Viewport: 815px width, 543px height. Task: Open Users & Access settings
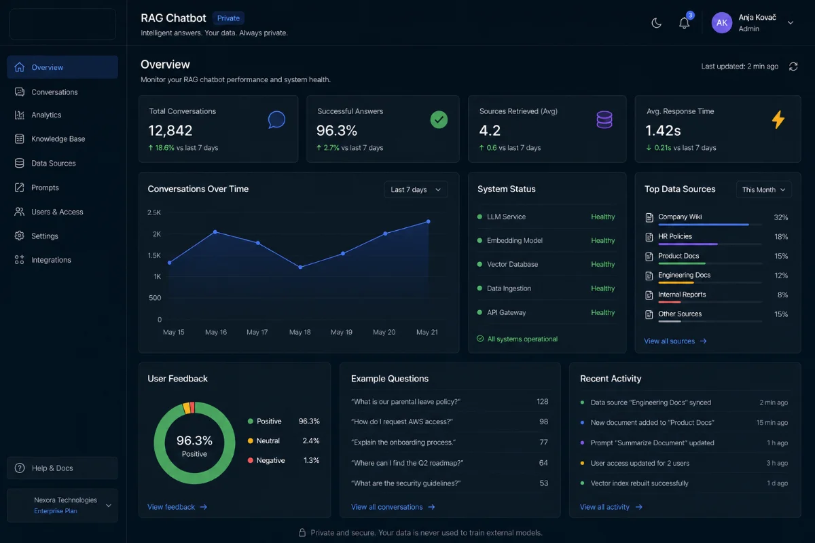62,212
